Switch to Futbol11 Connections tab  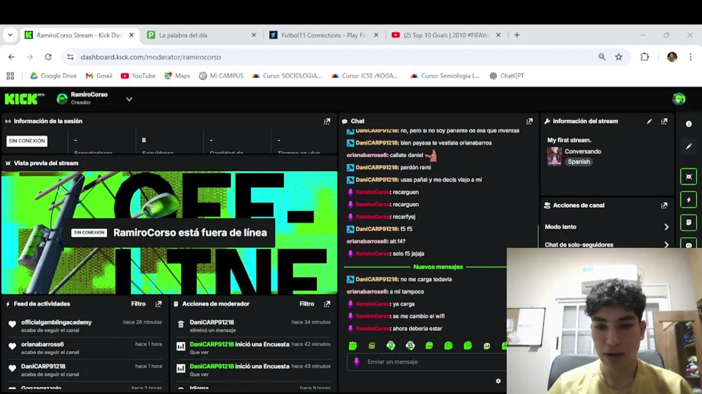(323, 35)
